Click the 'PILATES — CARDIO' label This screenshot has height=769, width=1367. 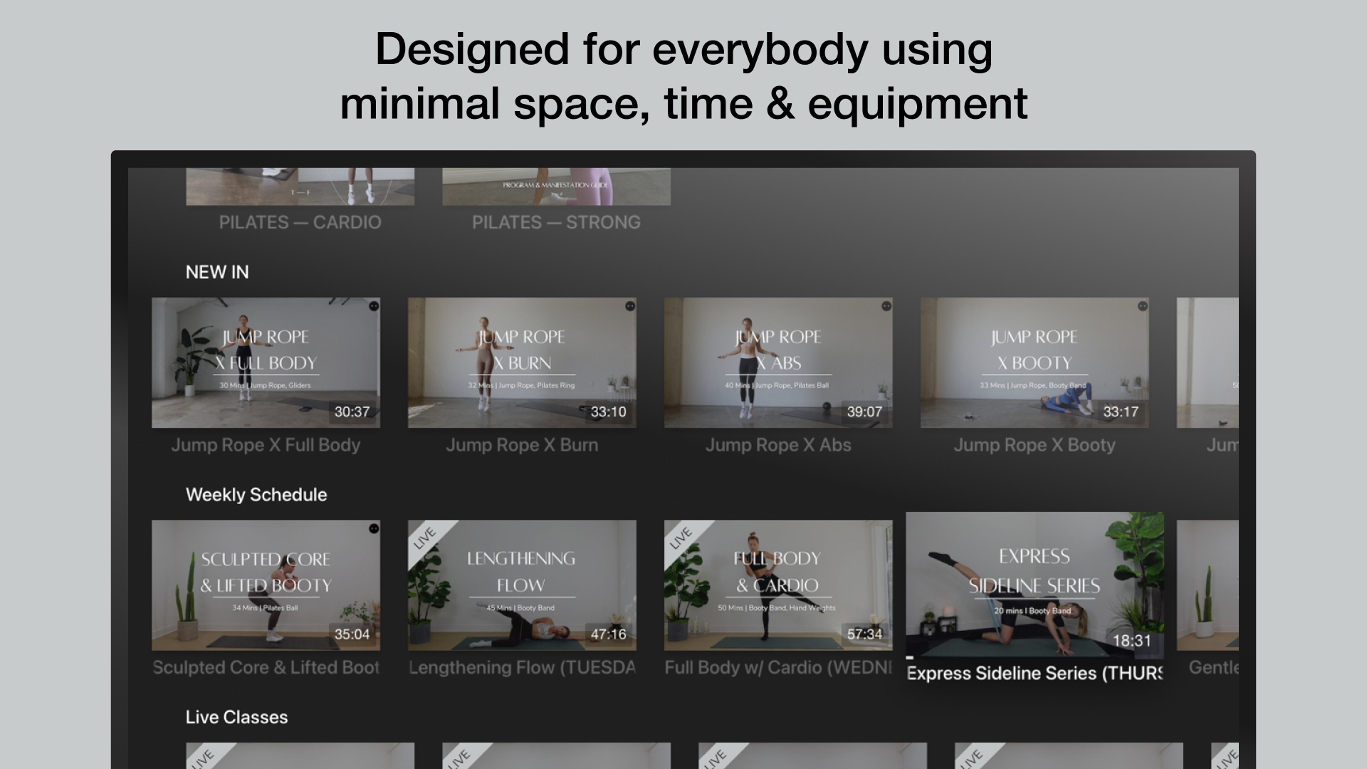(x=300, y=222)
